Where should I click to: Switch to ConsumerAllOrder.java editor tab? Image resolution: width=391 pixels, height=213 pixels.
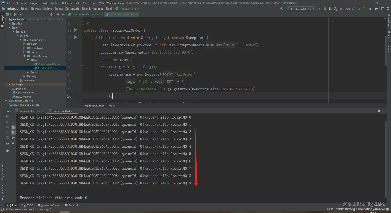pyautogui.click(x=85, y=14)
